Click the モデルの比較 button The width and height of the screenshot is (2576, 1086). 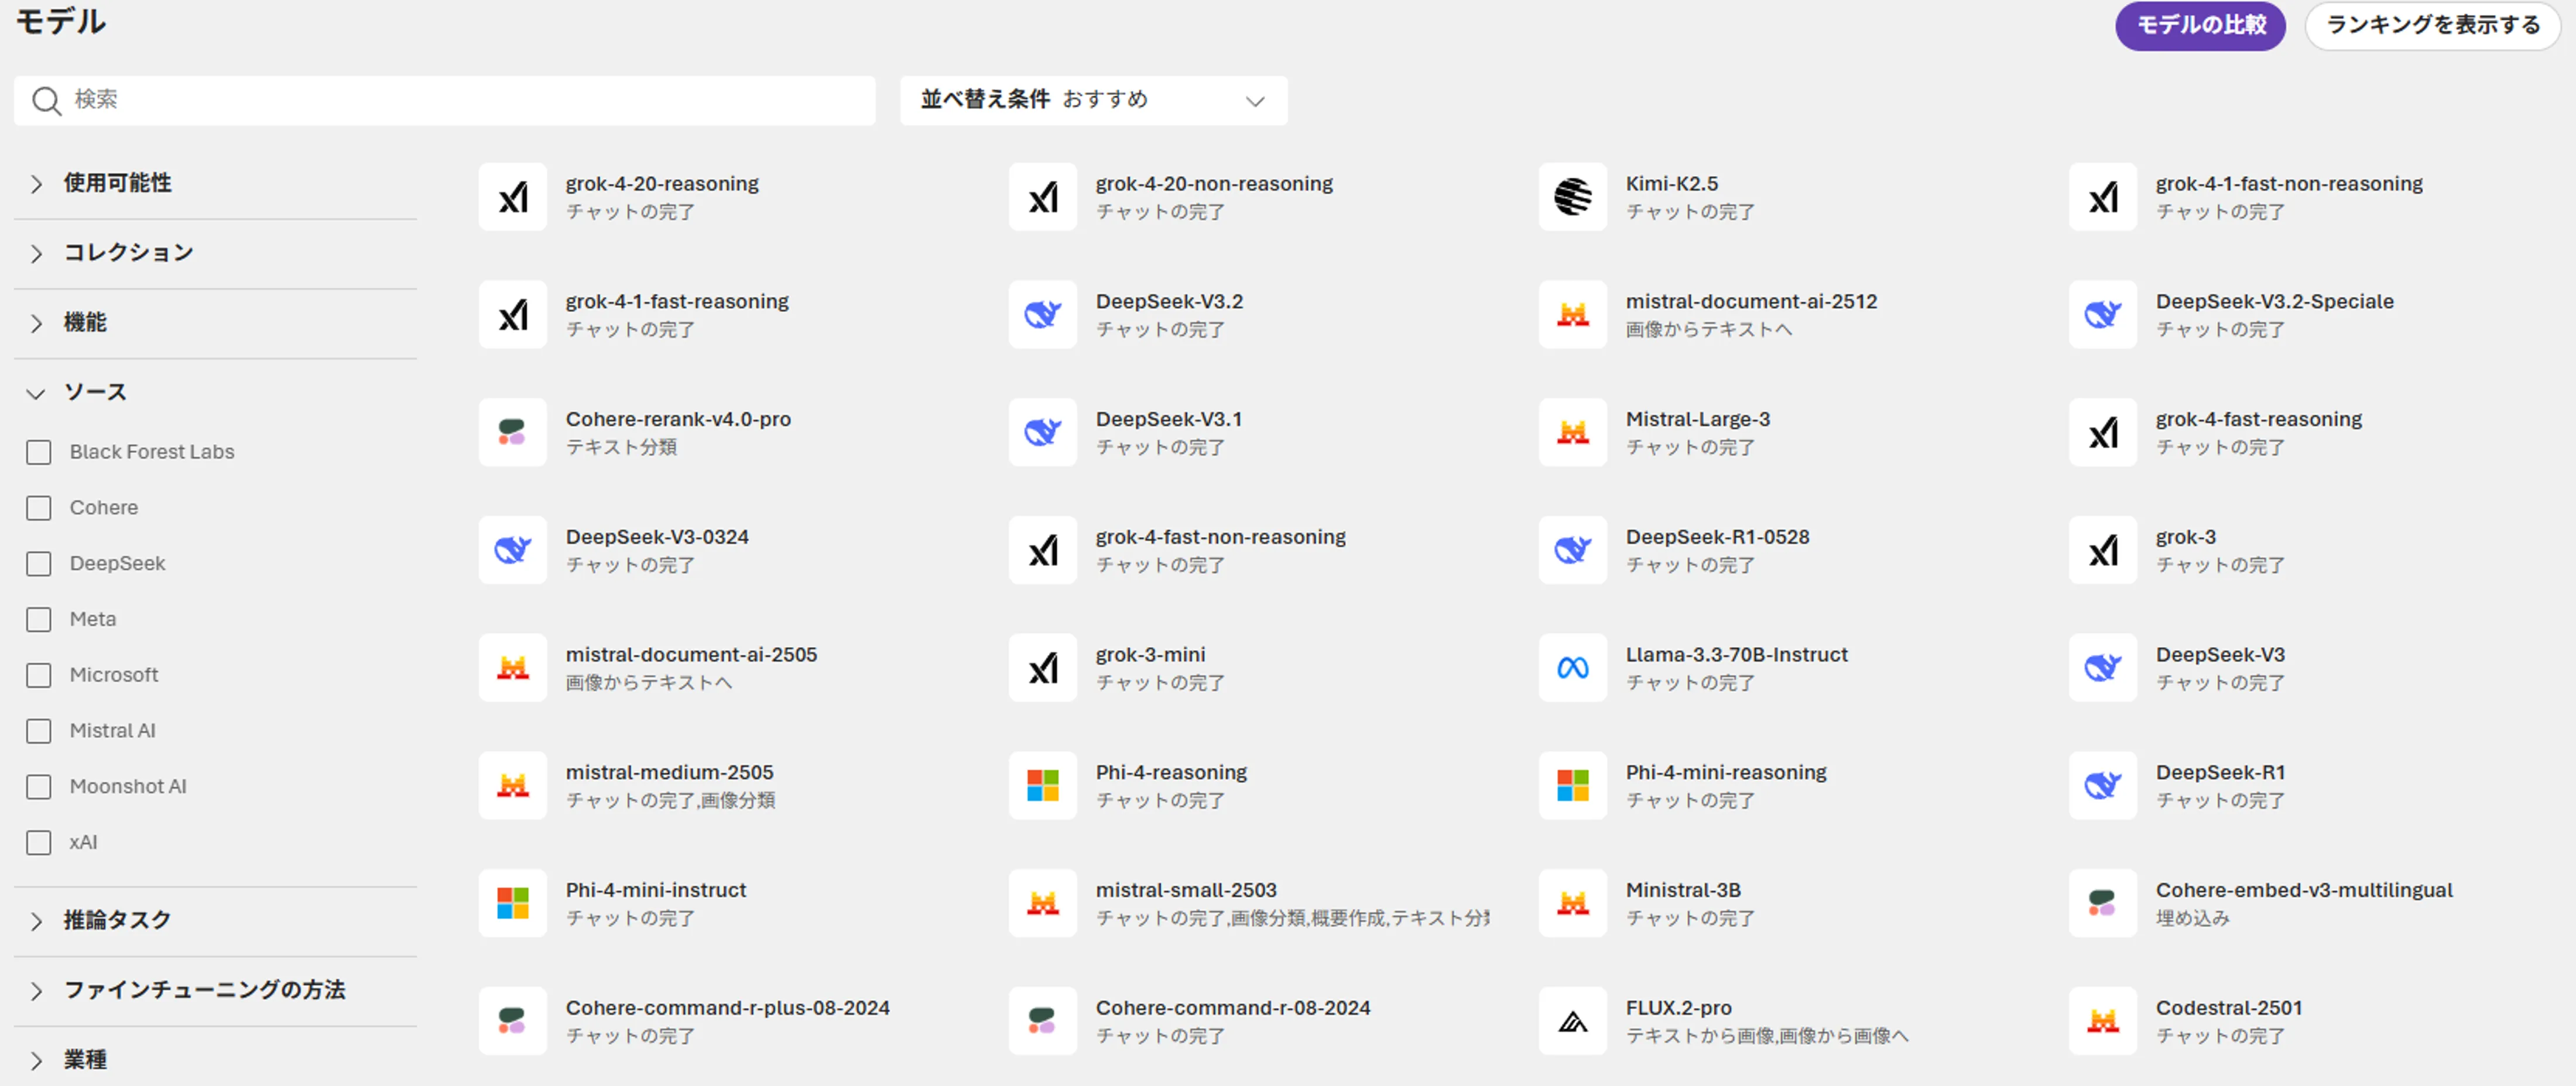(x=2200, y=26)
